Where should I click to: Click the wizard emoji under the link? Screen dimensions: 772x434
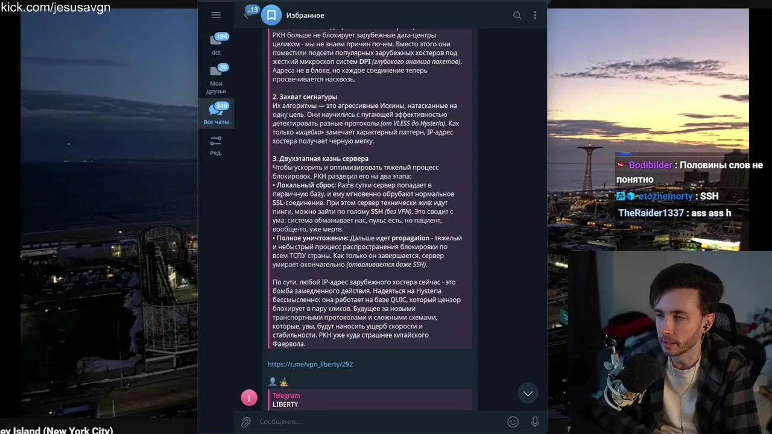point(283,382)
